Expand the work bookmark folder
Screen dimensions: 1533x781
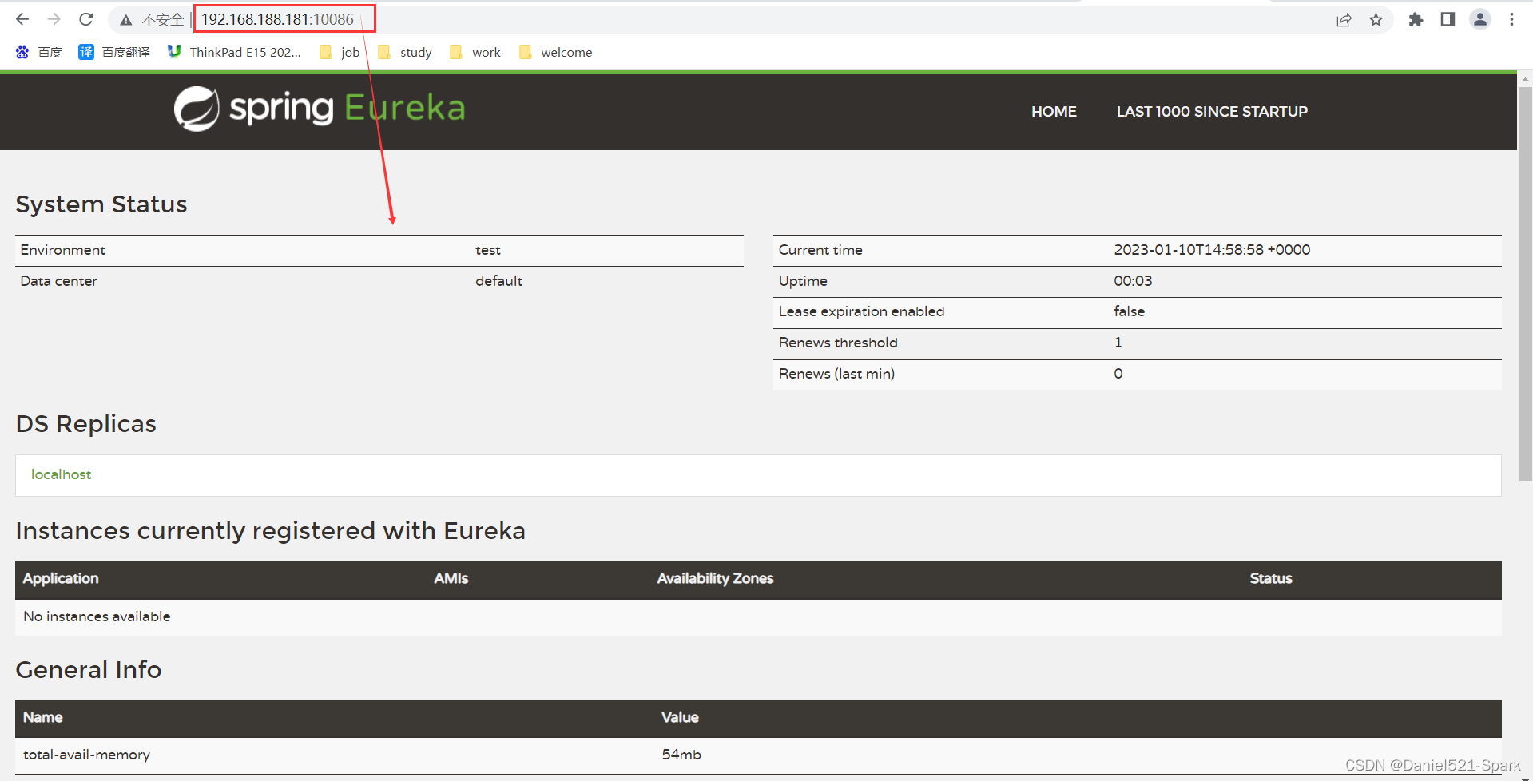(475, 52)
